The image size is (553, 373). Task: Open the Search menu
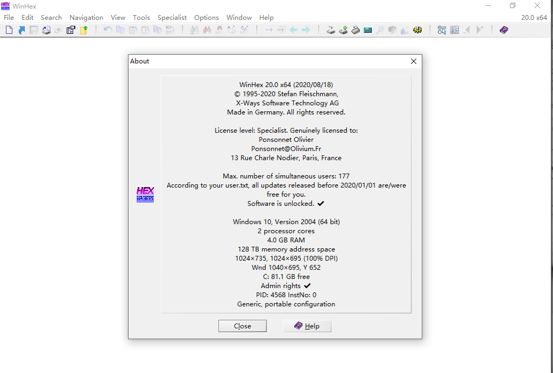[51, 17]
